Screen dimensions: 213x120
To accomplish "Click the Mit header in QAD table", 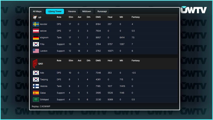I will point(121,61).
